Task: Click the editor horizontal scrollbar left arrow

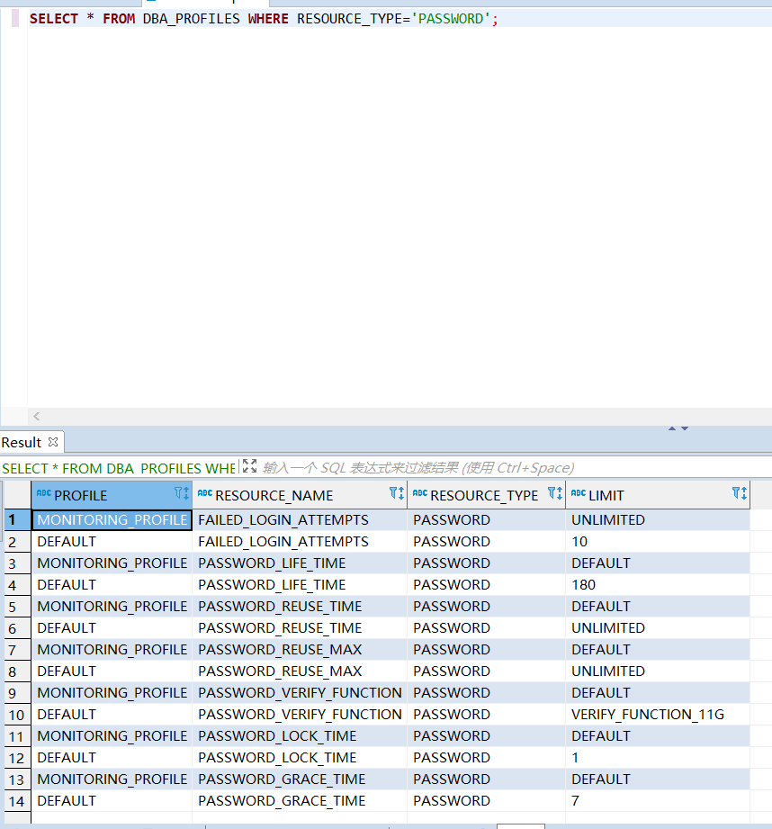Action: [36, 416]
